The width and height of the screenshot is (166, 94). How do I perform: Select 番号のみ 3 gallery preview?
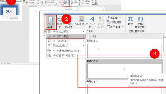[125, 89]
